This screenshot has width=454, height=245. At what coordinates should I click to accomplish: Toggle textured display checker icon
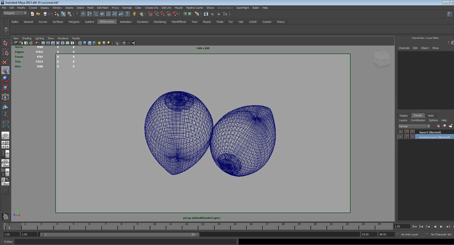[94, 43]
